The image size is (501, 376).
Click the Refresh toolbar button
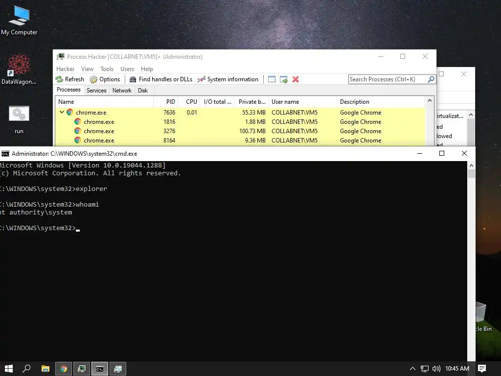70,79
